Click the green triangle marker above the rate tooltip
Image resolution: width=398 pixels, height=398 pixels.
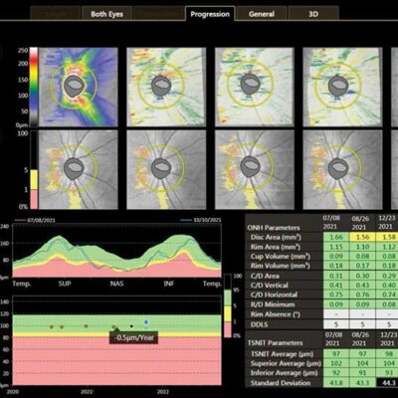tap(116, 329)
